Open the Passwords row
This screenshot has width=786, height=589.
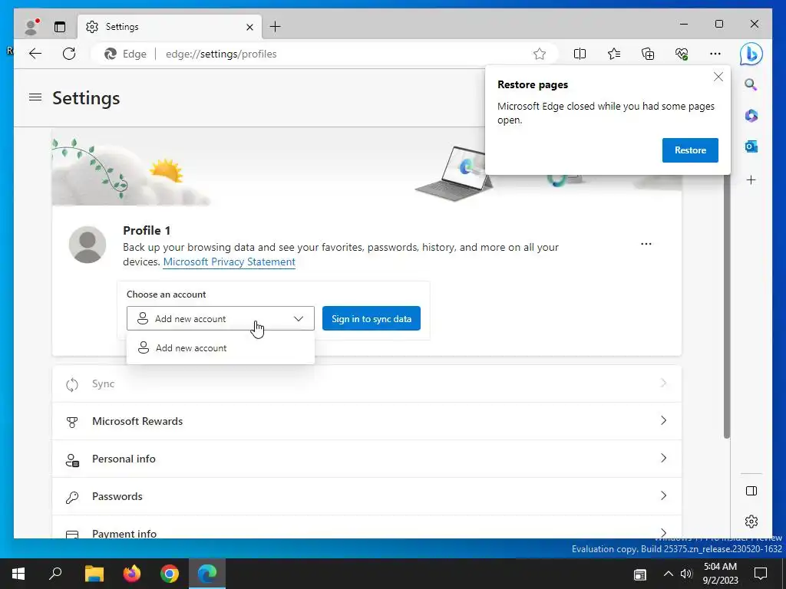[x=366, y=496]
